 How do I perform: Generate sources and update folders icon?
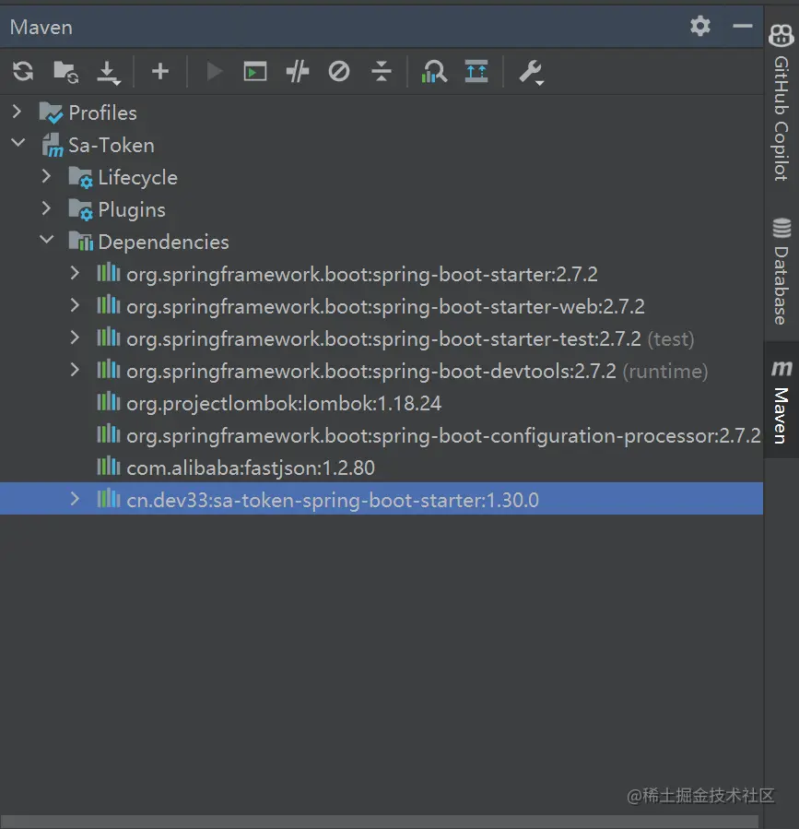(x=65, y=72)
